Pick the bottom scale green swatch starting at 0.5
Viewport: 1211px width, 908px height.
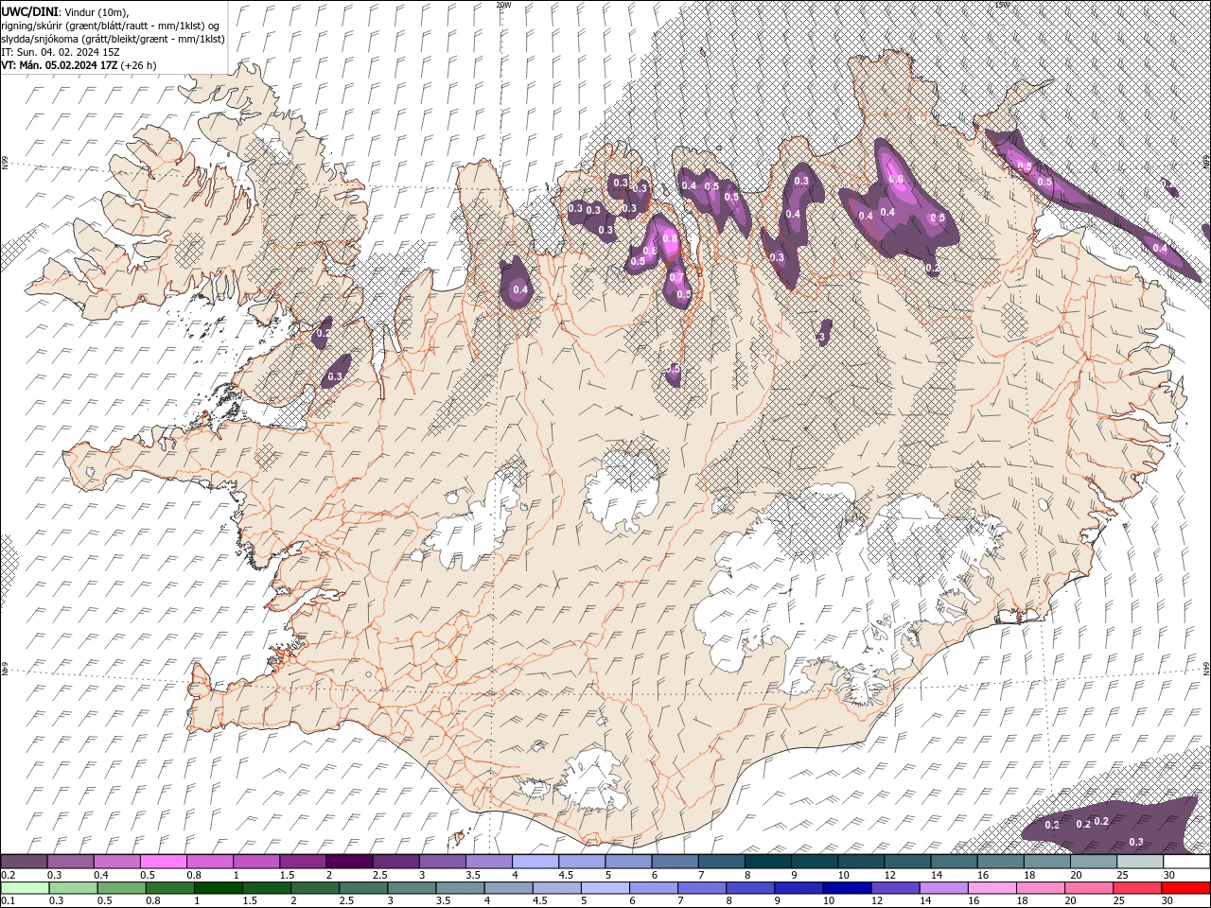(x=122, y=888)
